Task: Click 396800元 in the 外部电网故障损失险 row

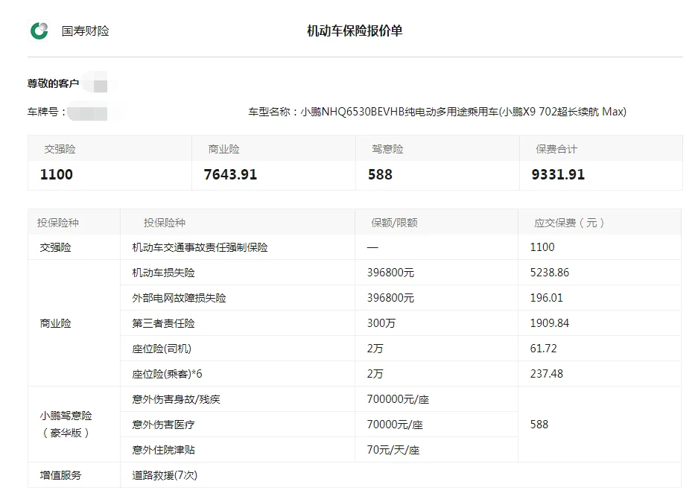Action: (x=390, y=298)
